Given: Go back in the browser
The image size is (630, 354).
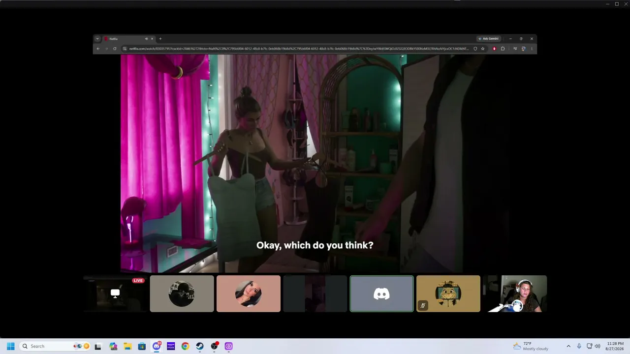Looking at the screenshot, I should [98, 49].
